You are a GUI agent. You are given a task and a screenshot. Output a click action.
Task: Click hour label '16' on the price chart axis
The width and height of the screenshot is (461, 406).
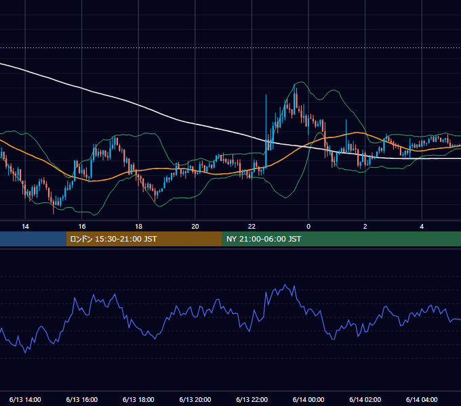pyautogui.click(x=82, y=227)
